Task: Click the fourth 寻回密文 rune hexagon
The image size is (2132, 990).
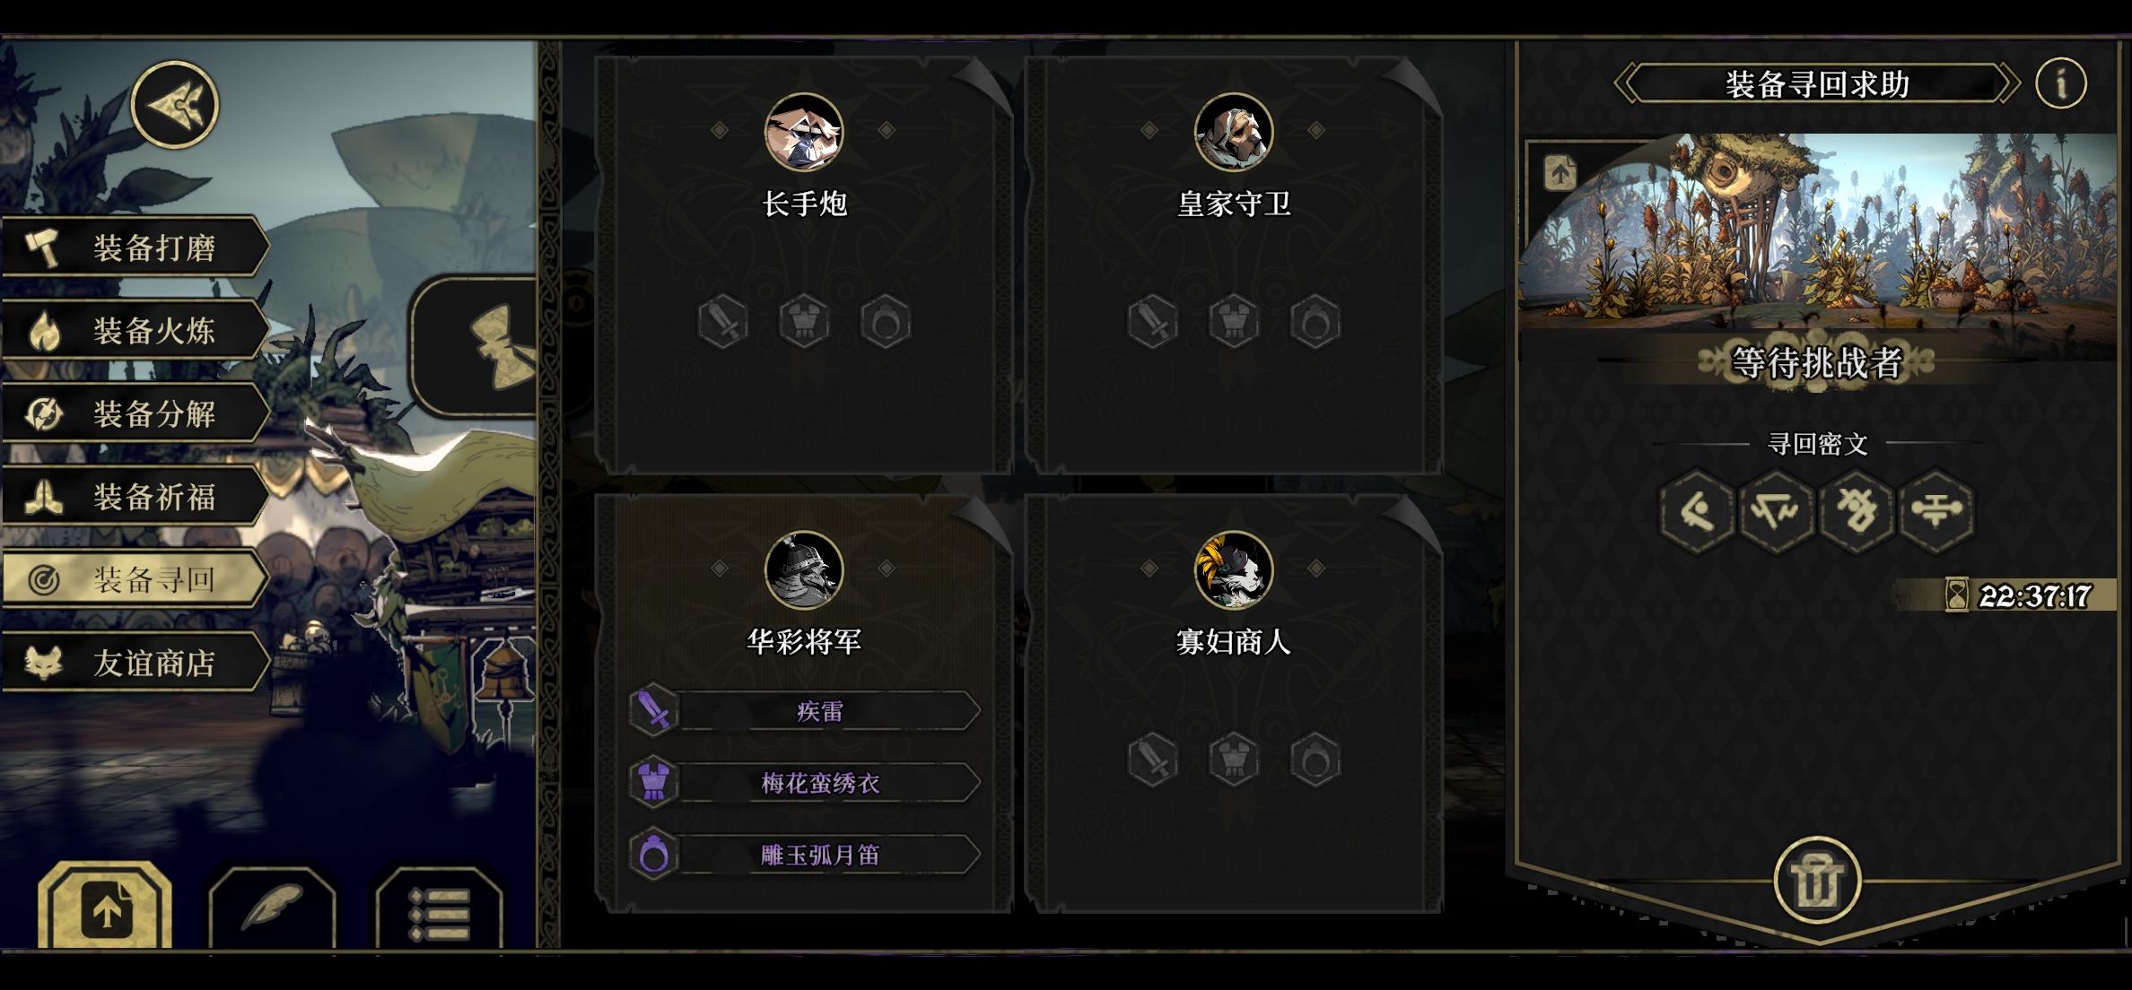Action: pos(1936,511)
